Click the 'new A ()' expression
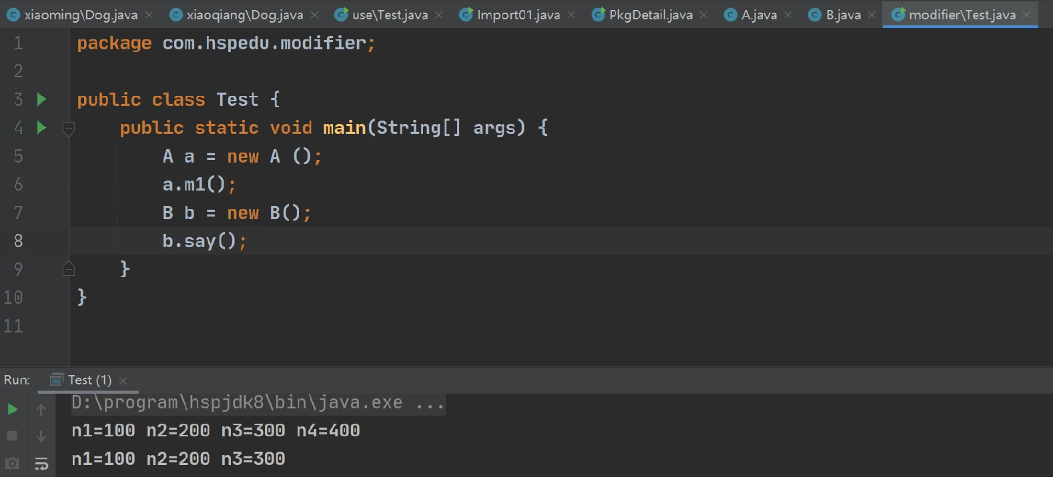This screenshot has width=1053, height=477. (x=270, y=157)
